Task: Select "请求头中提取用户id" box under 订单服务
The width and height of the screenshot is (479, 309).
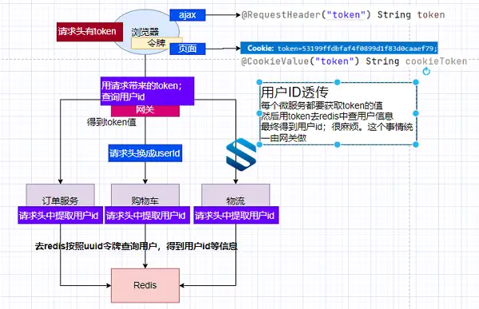Action: [x=60, y=216]
